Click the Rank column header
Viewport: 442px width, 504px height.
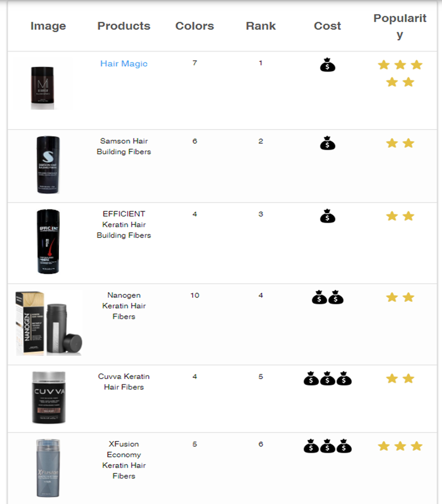click(261, 26)
